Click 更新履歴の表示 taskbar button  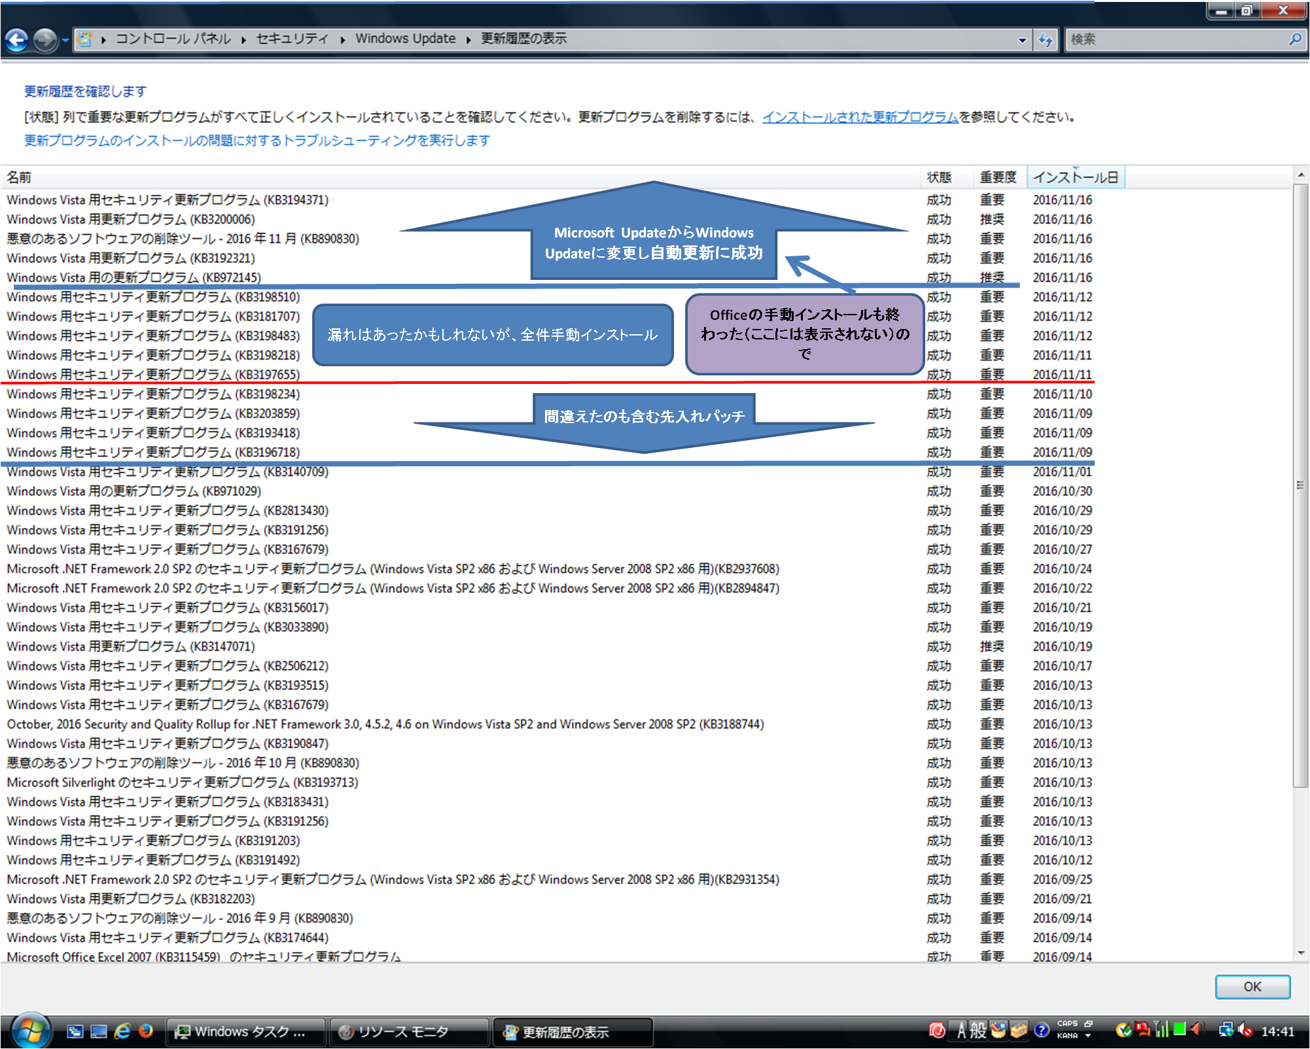coord(573,1032)
